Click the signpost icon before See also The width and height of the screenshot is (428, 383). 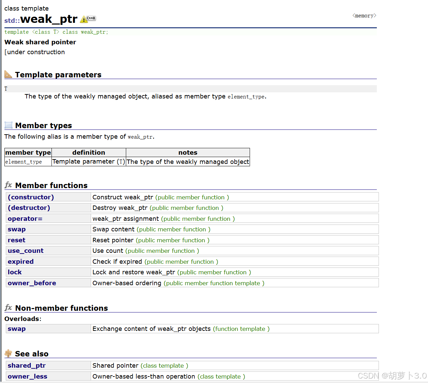(x=9, y=353)
